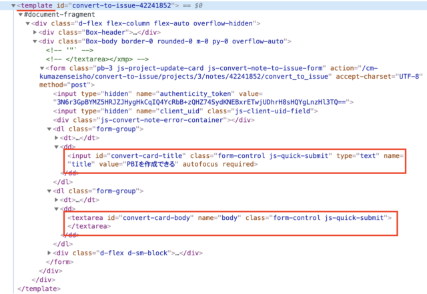Screen dimensions: 427x294
Task: Select the $0 console reference marker
Action: (198, 5)
